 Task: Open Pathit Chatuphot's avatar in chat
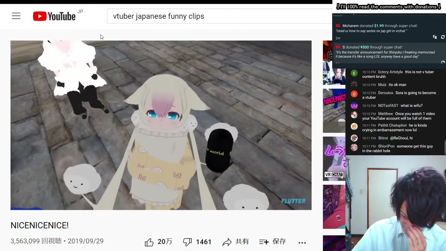pyautogui.click(x=354, y=127)
